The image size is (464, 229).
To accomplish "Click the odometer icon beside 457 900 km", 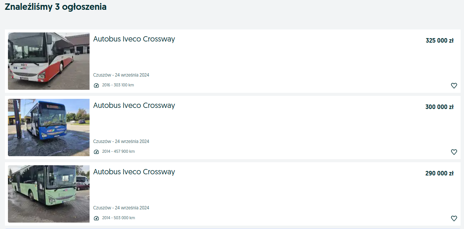I will [96, 152].
